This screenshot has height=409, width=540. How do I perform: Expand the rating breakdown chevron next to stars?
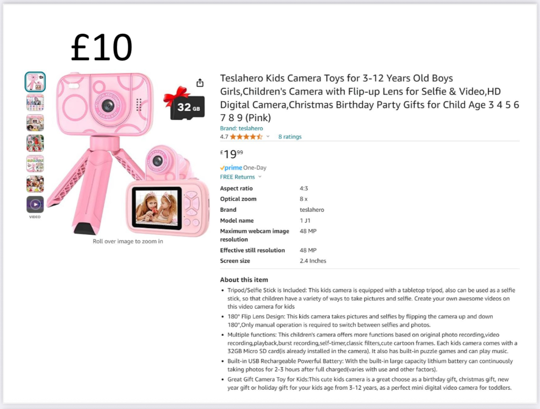pos(268,137)
